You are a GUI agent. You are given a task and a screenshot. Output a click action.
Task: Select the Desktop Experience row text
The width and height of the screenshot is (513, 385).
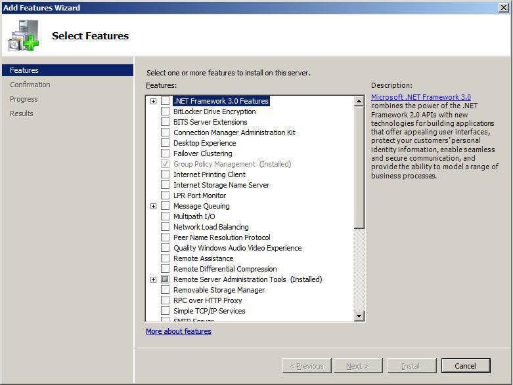pos(204,143)
